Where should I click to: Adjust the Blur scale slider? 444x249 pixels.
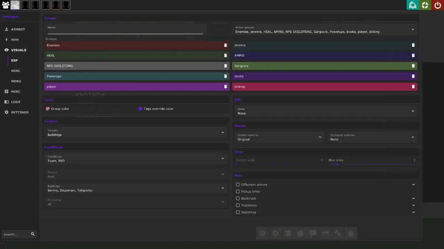[x=372, y=164]
